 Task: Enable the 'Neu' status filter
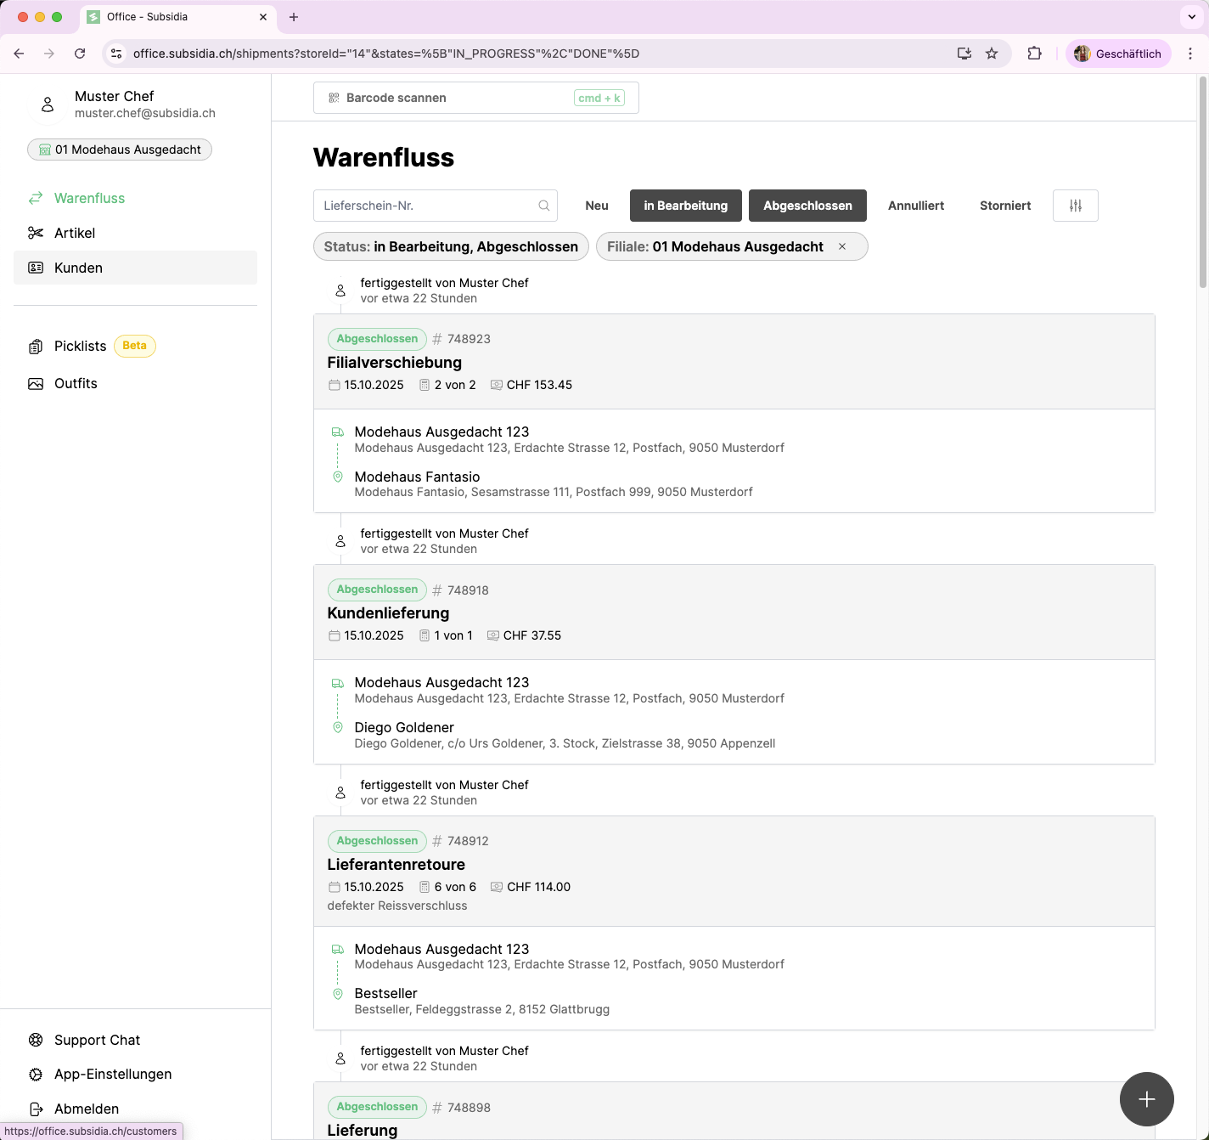coord(596,206)
